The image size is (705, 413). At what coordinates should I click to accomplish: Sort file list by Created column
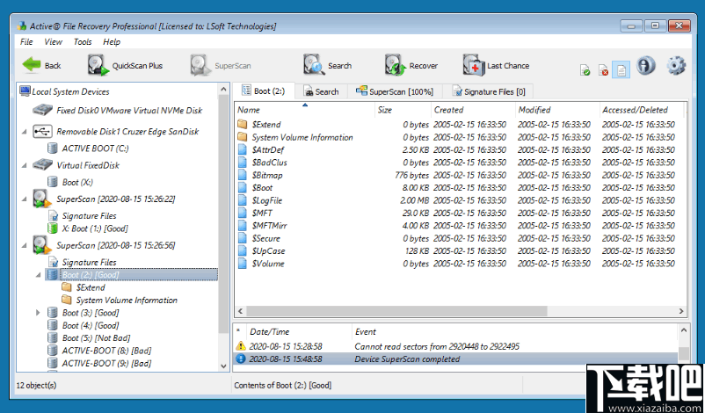point(473,110)
